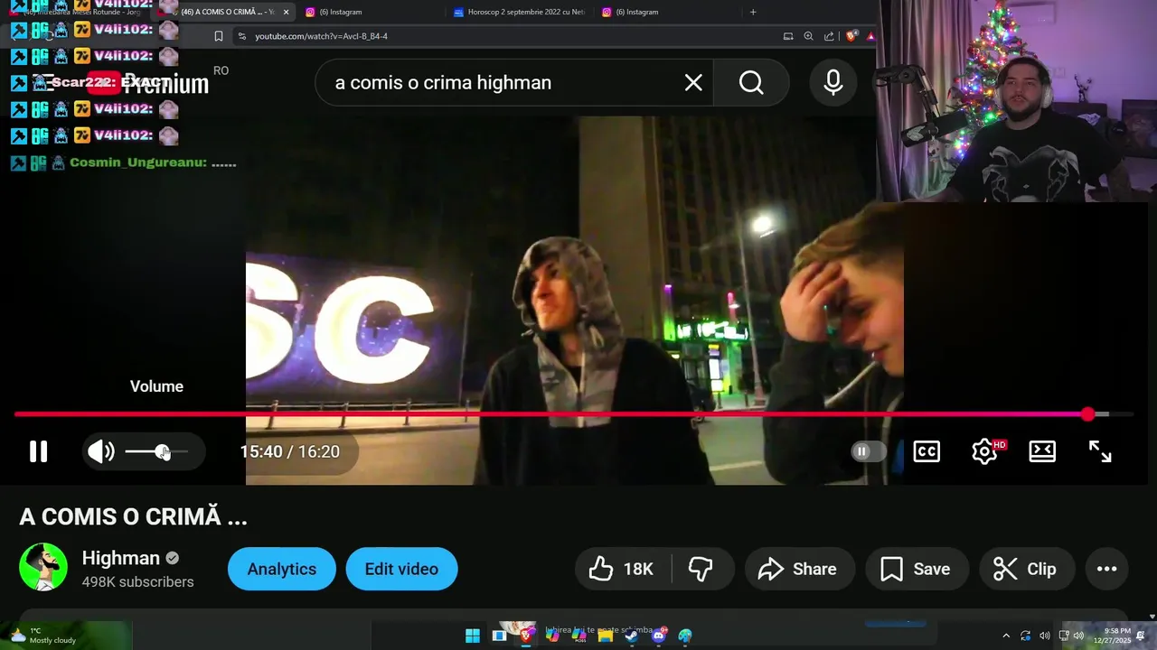Open Brave Shields lion icon
Screen dimensions: 1157x650
coord(851,36)
